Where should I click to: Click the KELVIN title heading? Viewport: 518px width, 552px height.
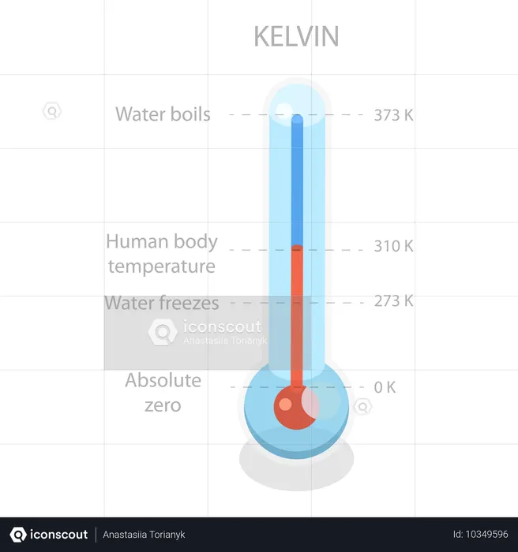pyautogui.click(x=296, y=36)
